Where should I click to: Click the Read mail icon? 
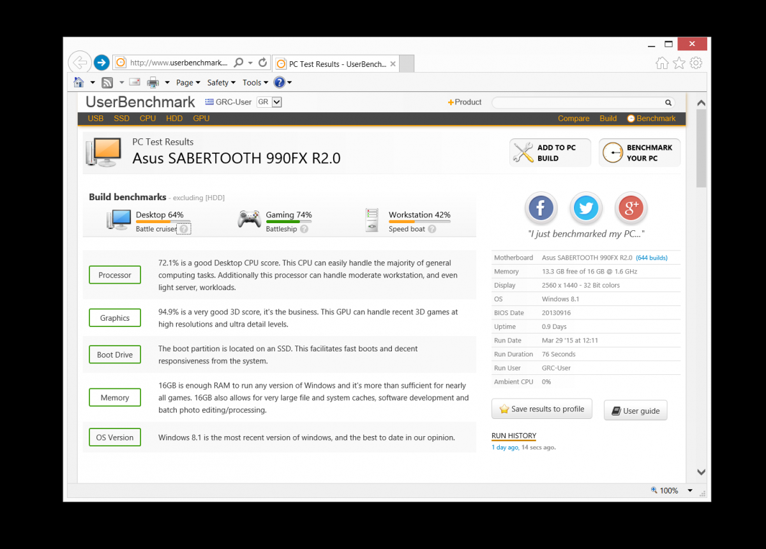(x=134, y=82)
